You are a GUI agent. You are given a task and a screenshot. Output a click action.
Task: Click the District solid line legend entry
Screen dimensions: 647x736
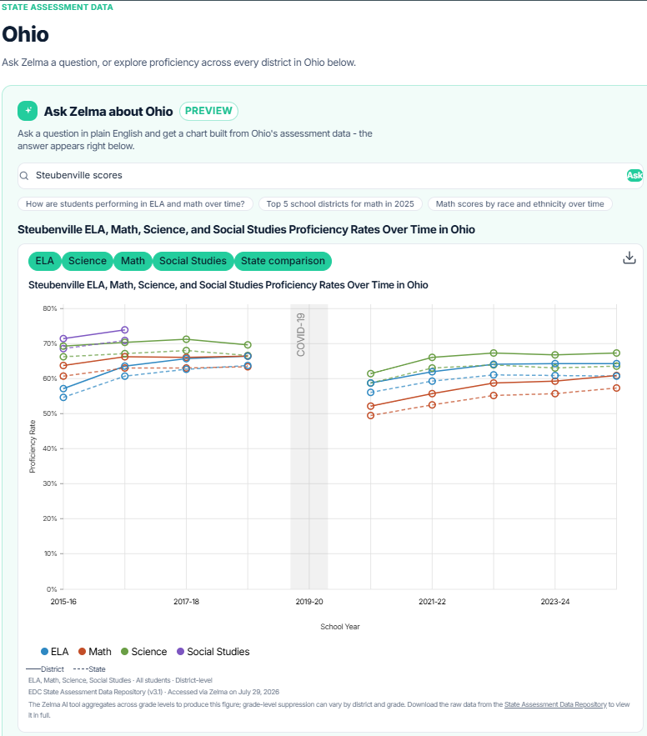click(45, 669)
